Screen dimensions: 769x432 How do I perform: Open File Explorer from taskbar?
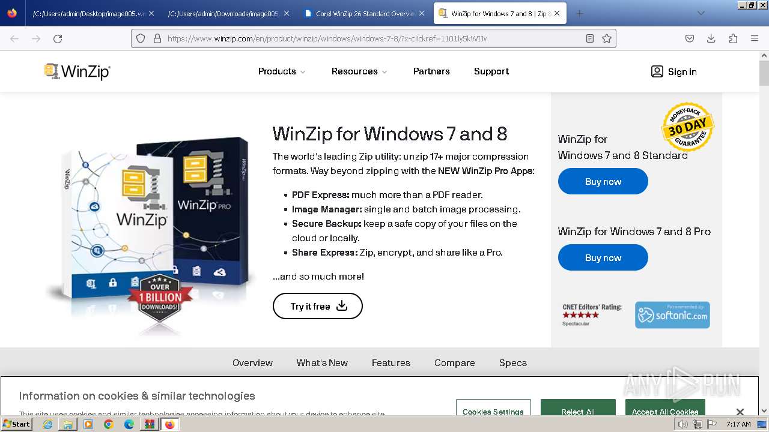(x=68, y=424)
